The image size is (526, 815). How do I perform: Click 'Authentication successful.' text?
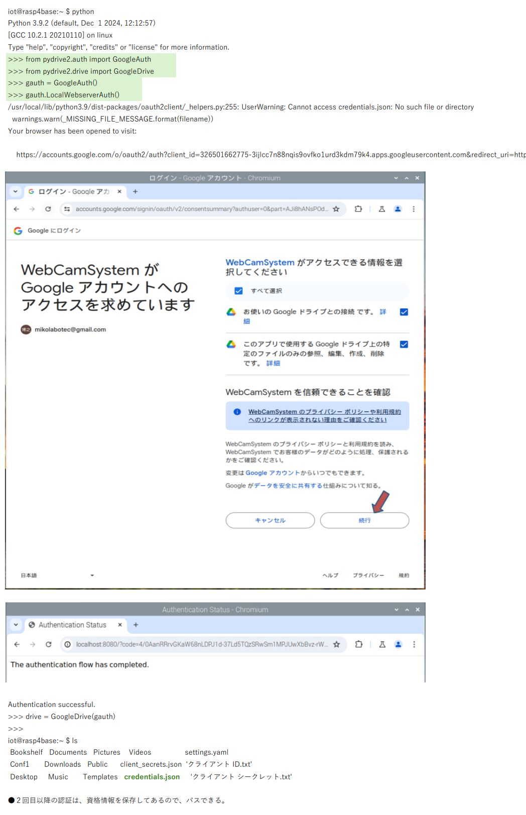[51, 705]
